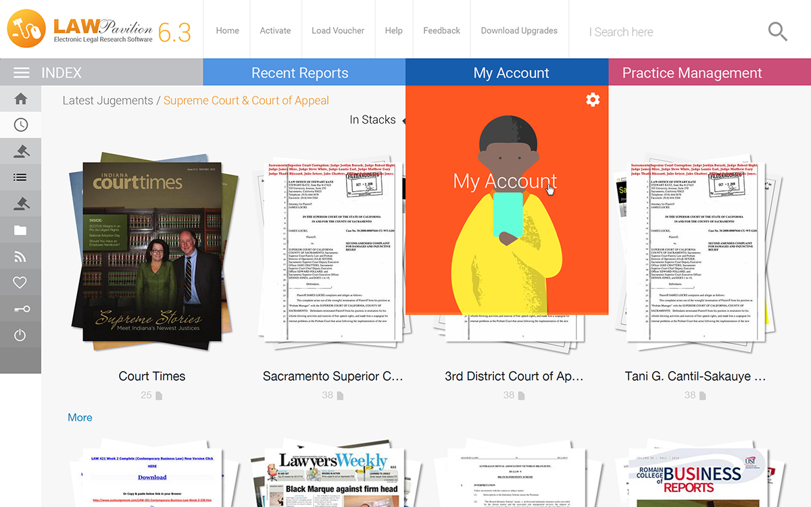Switch to Recent Reports tab
This screenshot has height=507, width=811.
[x=304, y=72]
